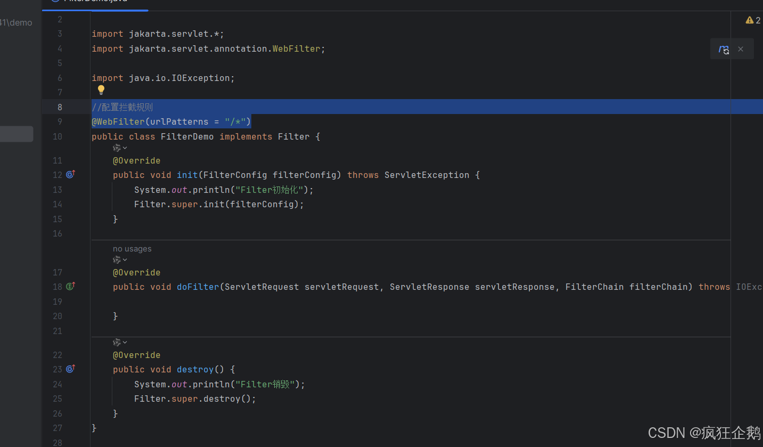This screenshot has width=763, height=447.
Task: Click the gray AI assistant icon above the destroy method
Action: [117, 342]
